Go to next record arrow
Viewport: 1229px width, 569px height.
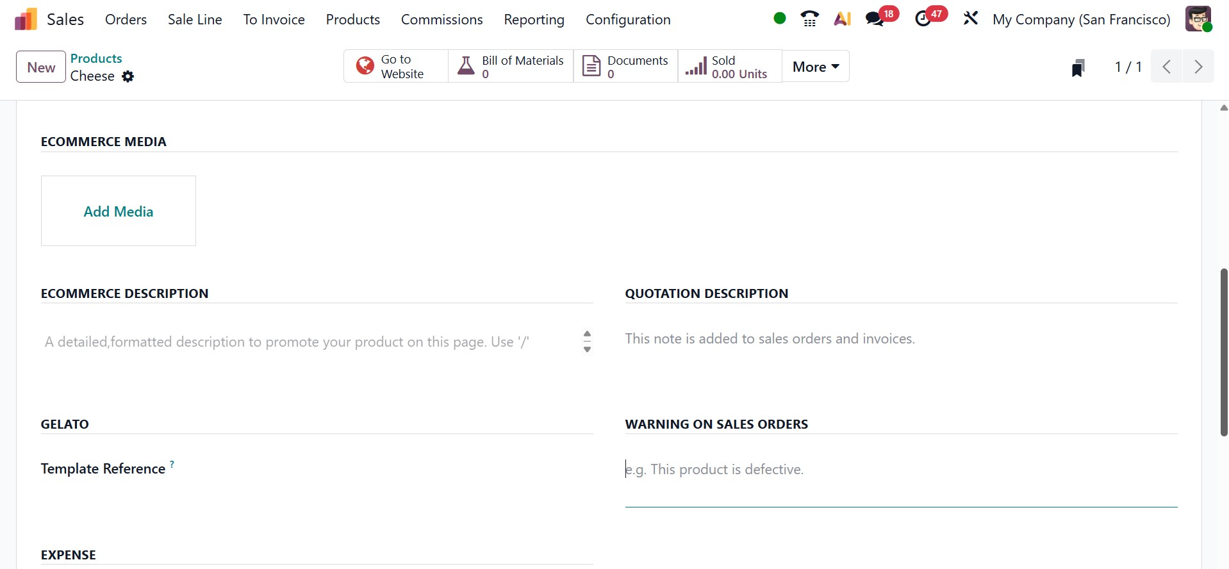(x=1198, y=67)
